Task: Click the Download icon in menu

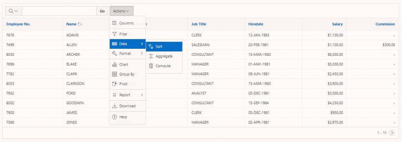Action: coord(114,106)
